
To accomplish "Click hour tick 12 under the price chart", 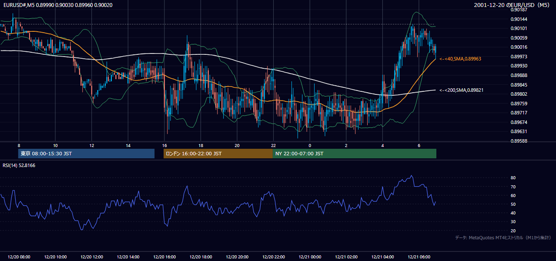I will point(92,145).
